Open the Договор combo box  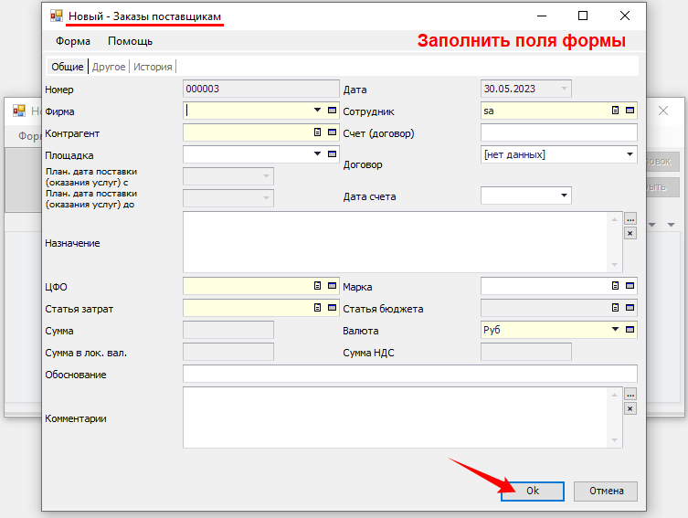coord(630,154)
